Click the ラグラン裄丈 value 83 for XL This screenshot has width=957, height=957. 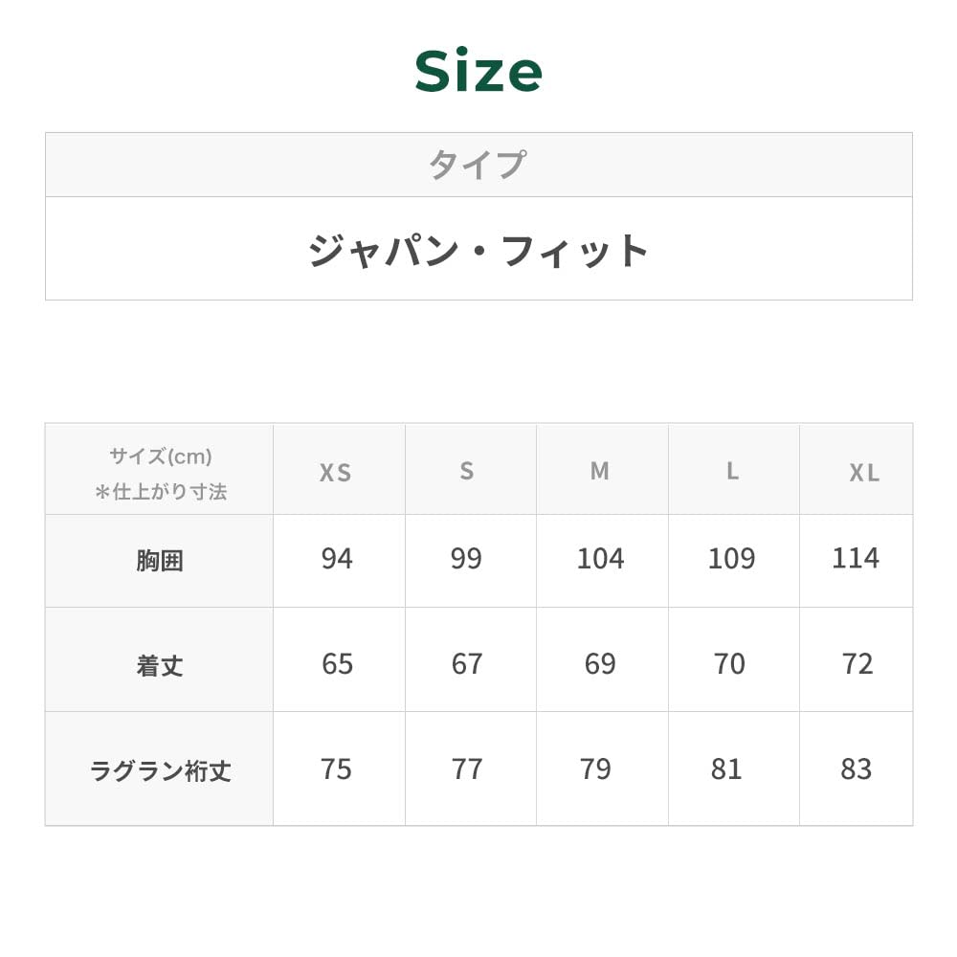point(857,769)
